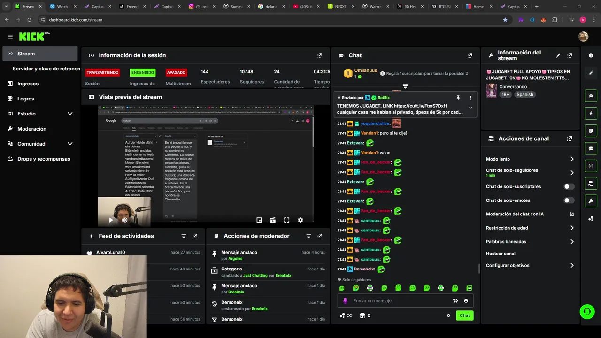
Task: Pop out the Chat panel
Action: click(470, 55)
